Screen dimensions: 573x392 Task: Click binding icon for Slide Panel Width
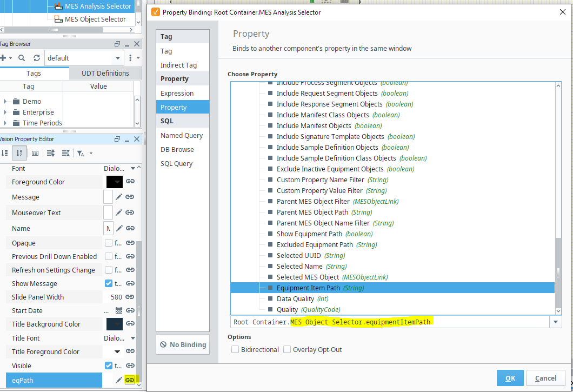pos(130,297)
